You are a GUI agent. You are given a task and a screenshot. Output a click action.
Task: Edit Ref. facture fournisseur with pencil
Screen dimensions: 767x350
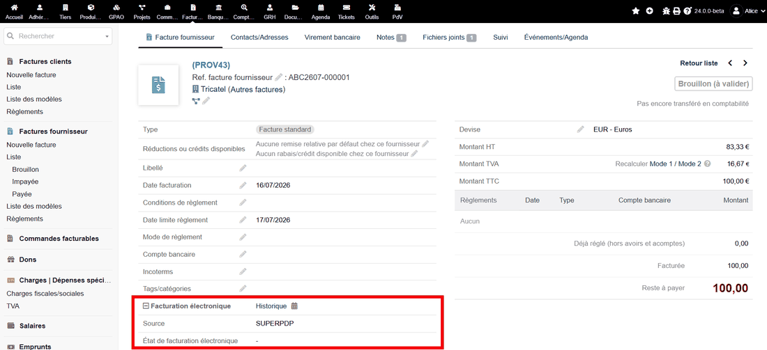point(278,77)
